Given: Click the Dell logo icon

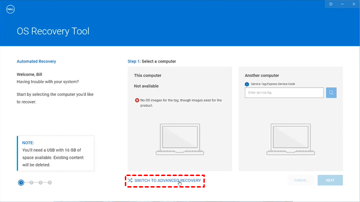Looking at the screenshot, I should (10, 10).
